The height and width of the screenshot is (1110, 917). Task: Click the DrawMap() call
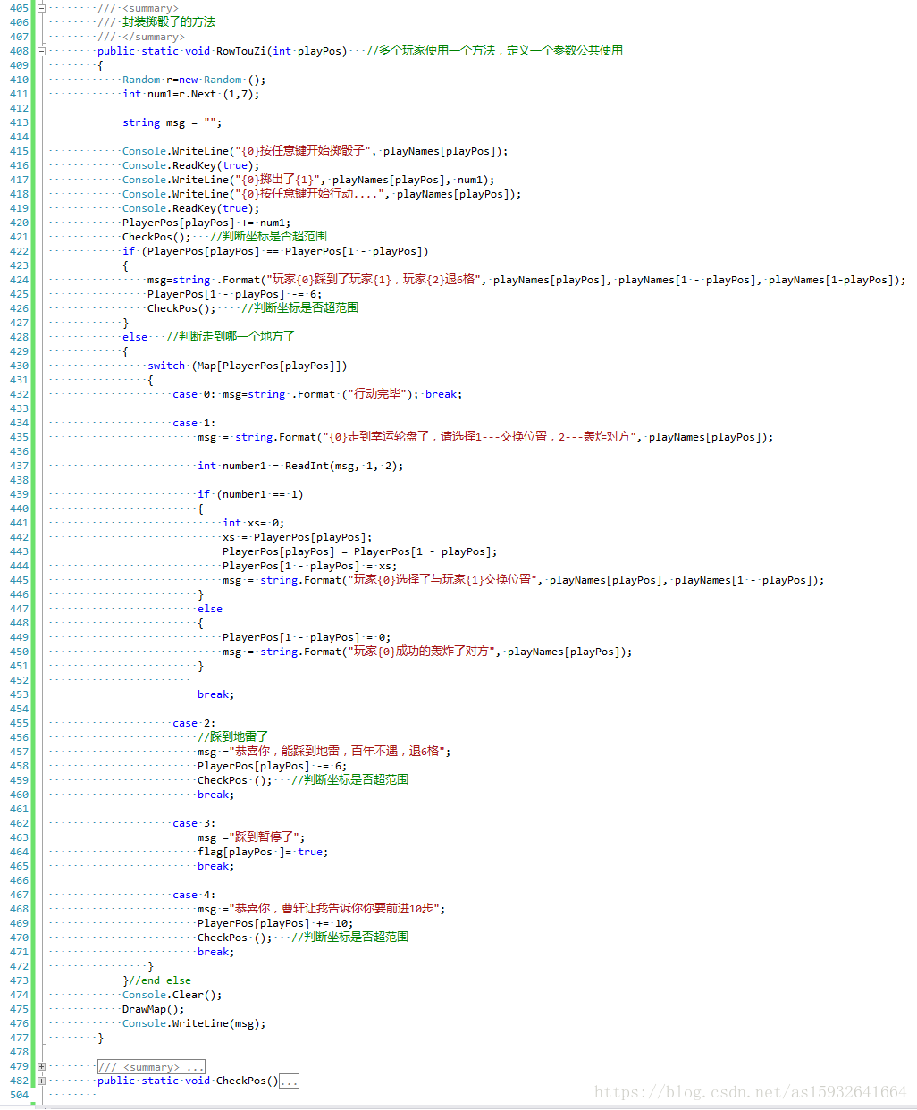[154, 1009]
